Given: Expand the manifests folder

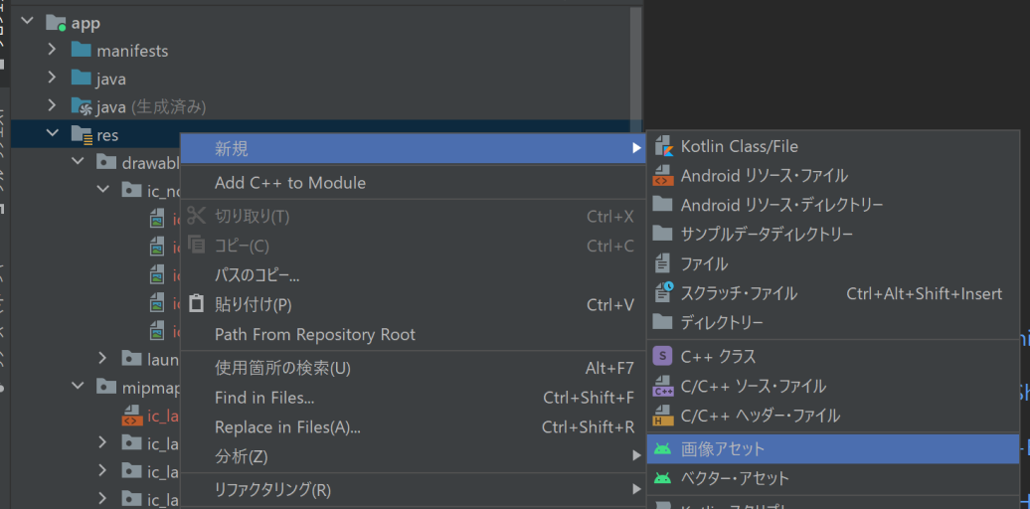Looking at the screenshot, I should point(52,50).
